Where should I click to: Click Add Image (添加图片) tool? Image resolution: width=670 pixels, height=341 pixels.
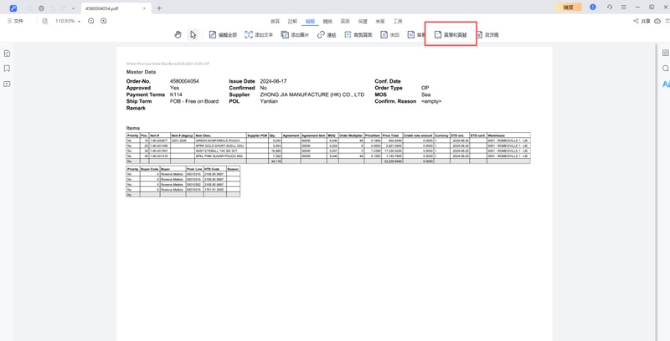click(295, 35)
